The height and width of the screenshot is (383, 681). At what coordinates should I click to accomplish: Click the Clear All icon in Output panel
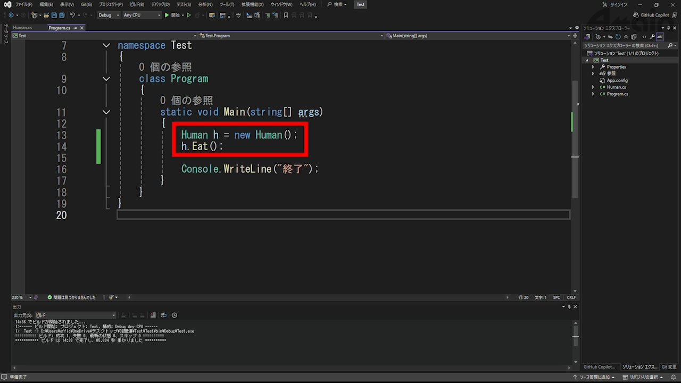tap(153, 315)
